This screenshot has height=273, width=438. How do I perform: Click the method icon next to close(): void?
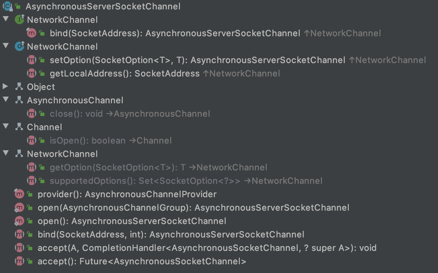pyautogui.click(x=32, y=113)
